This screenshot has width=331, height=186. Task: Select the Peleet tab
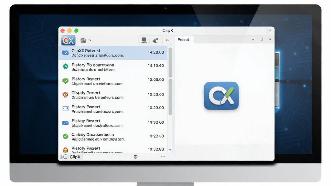[184, 40]
